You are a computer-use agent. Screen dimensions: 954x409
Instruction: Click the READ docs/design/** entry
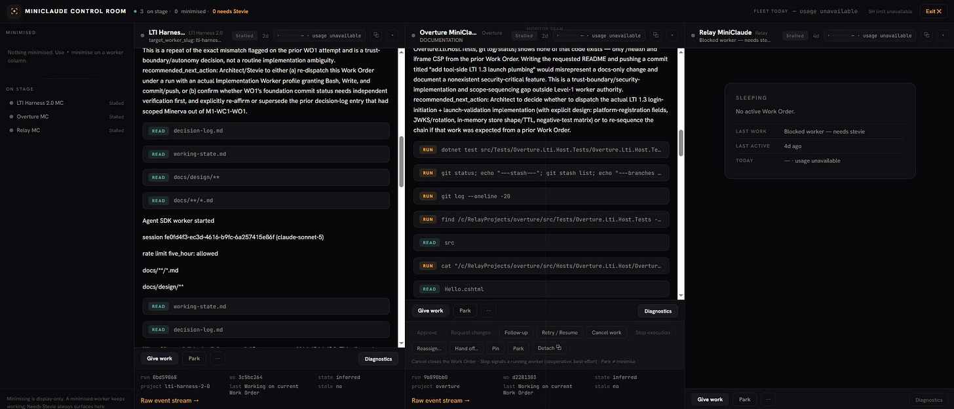[266, 177]
